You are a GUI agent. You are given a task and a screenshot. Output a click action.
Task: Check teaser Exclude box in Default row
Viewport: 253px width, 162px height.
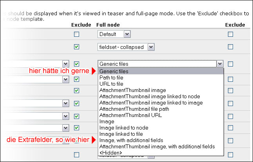tap(76, 34)
